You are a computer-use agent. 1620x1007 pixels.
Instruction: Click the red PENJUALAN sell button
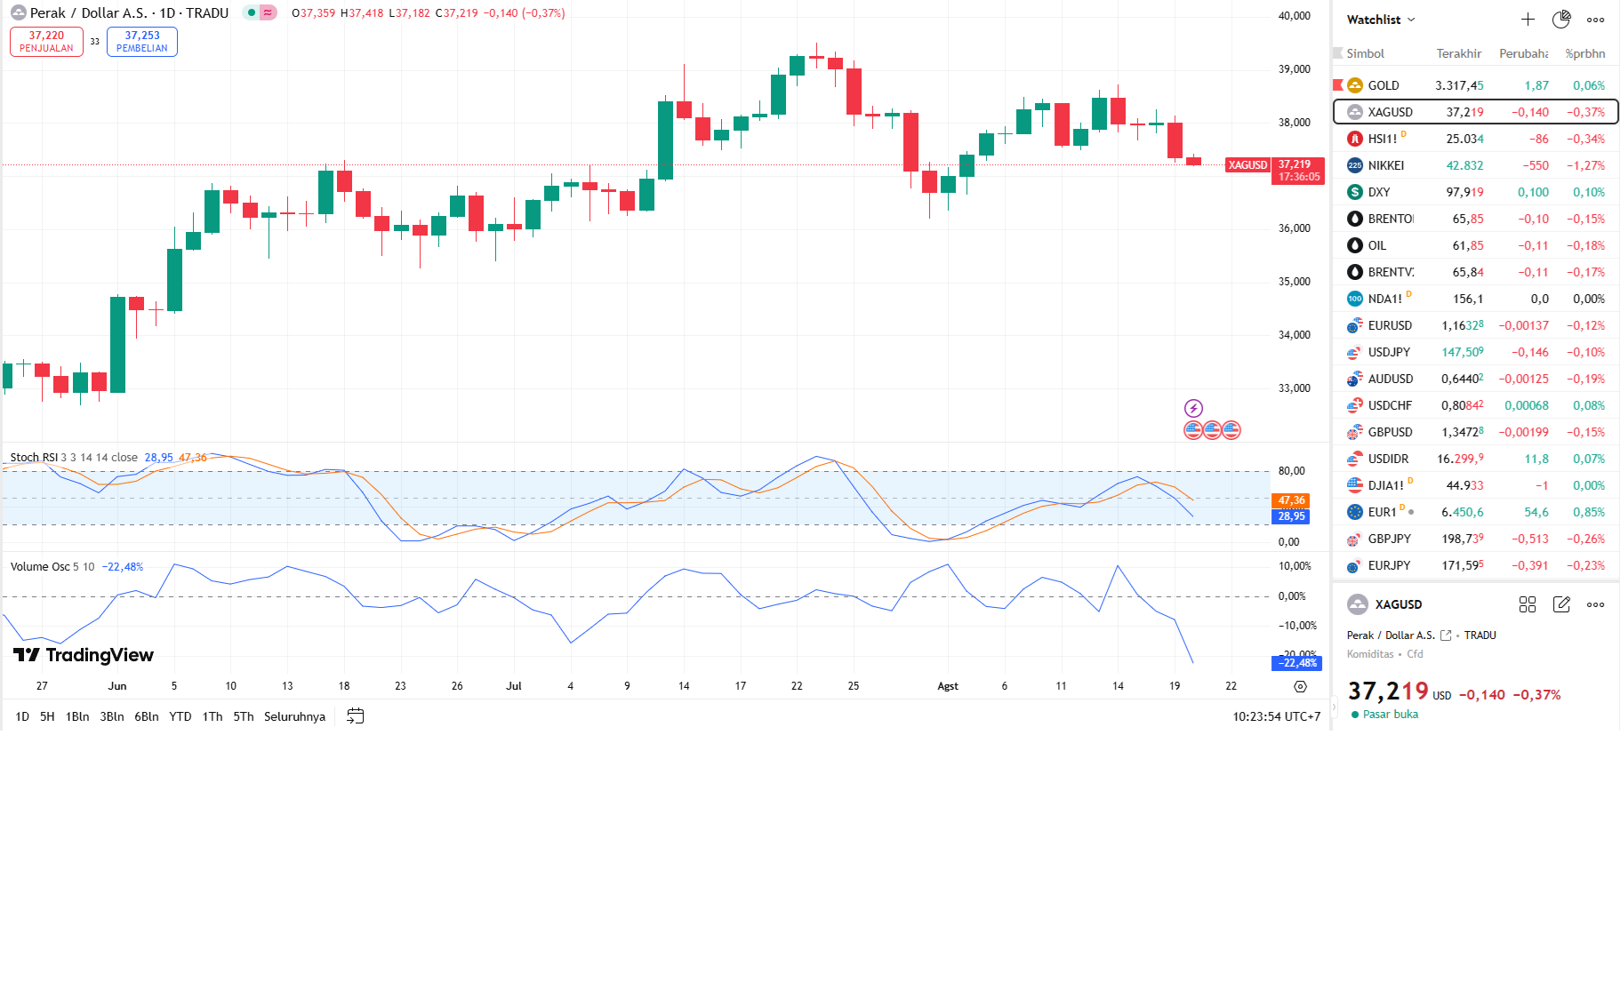point(46,42)
